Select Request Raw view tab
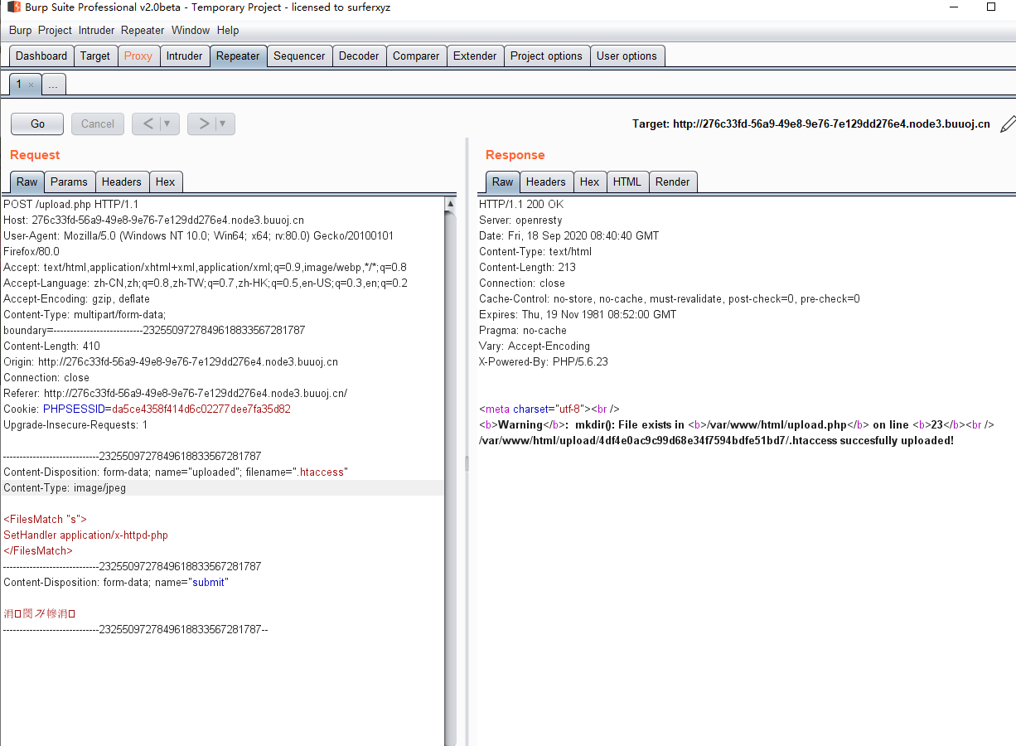The image size is (1016, 746). point(27,182)
